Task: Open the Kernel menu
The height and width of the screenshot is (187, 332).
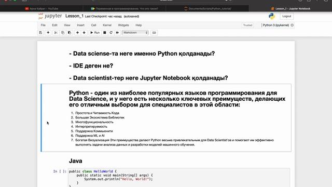Action: coord(107,25)
